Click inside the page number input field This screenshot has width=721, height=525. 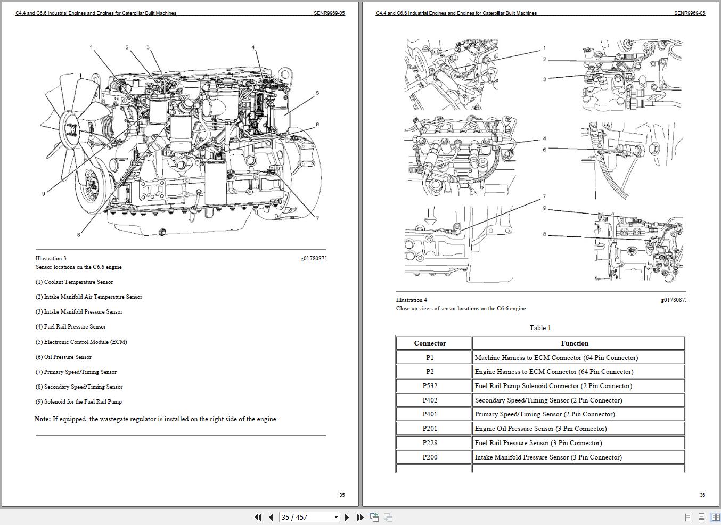[298, 517]
